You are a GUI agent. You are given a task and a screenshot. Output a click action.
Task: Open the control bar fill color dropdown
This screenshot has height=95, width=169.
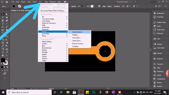click(16, 6)
